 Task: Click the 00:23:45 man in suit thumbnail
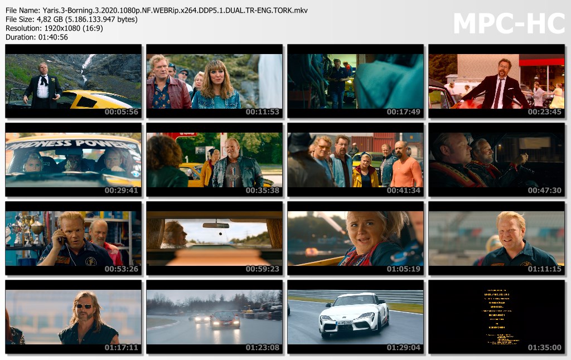[x=497, y=81]
